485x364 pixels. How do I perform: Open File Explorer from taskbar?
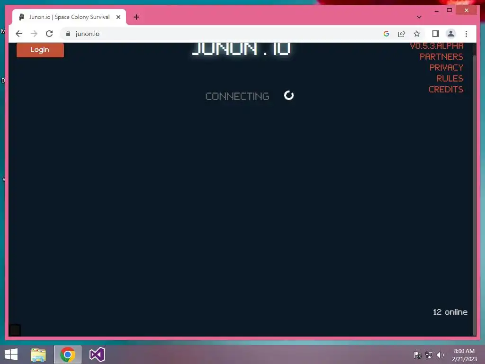38,355
